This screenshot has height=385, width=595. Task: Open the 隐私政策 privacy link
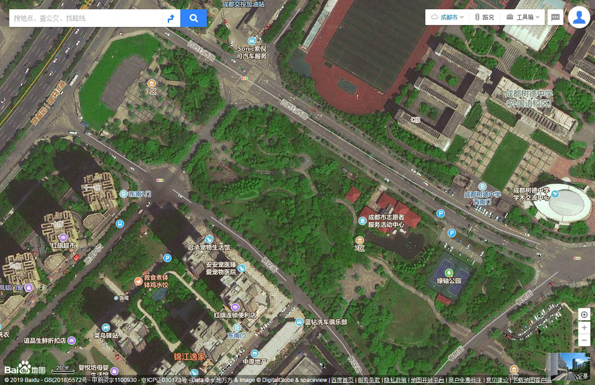pos(395,380)
